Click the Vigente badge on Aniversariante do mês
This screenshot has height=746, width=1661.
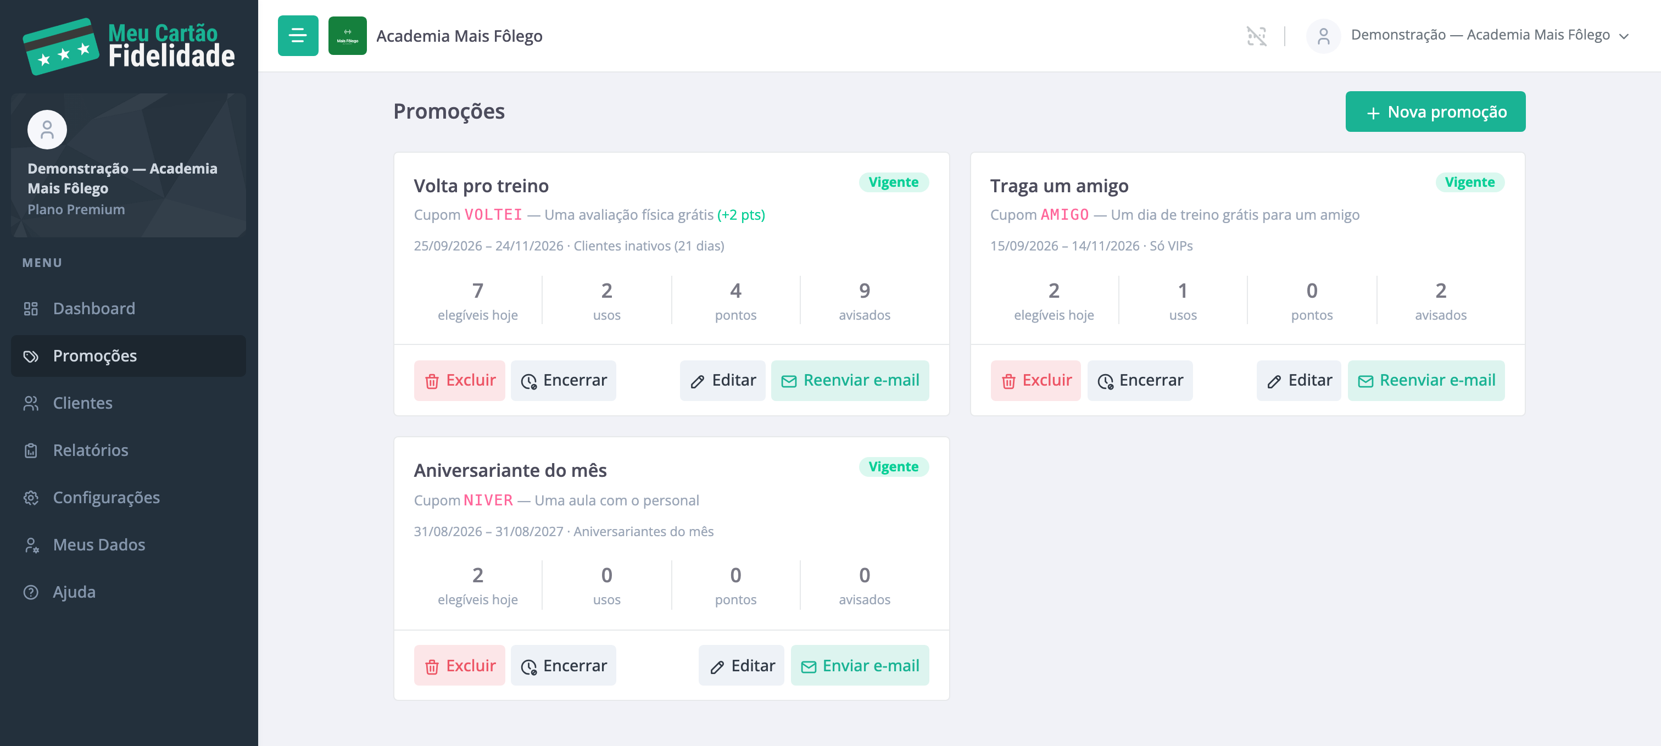pyautogui.click(x=894, y=467)
